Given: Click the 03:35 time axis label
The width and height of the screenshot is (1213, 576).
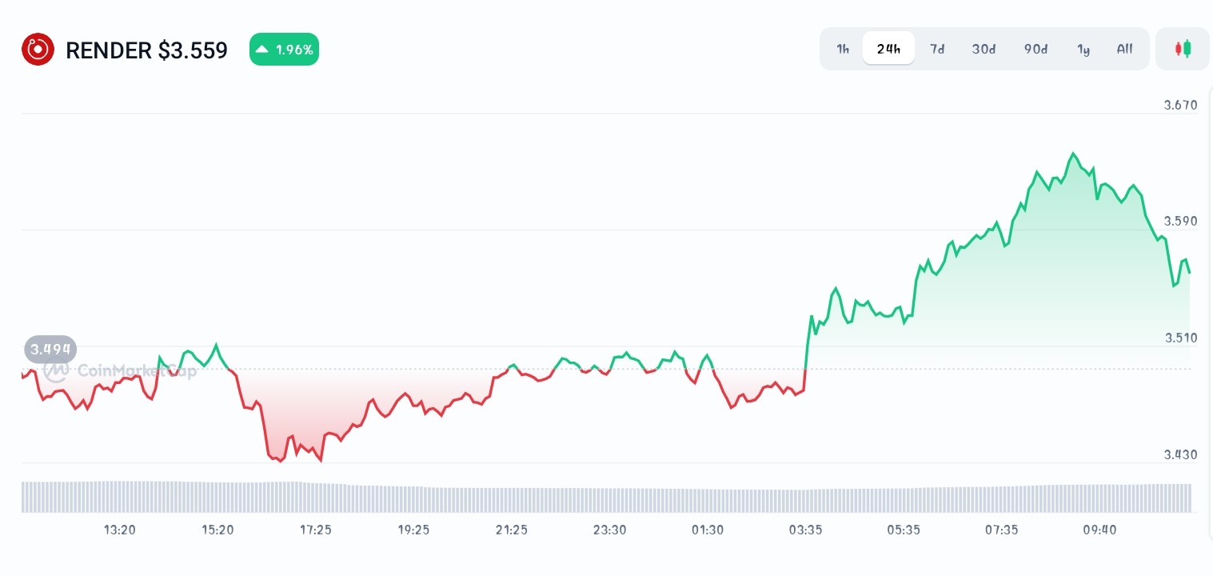Looking at the screenshot, I should (805, 530).
